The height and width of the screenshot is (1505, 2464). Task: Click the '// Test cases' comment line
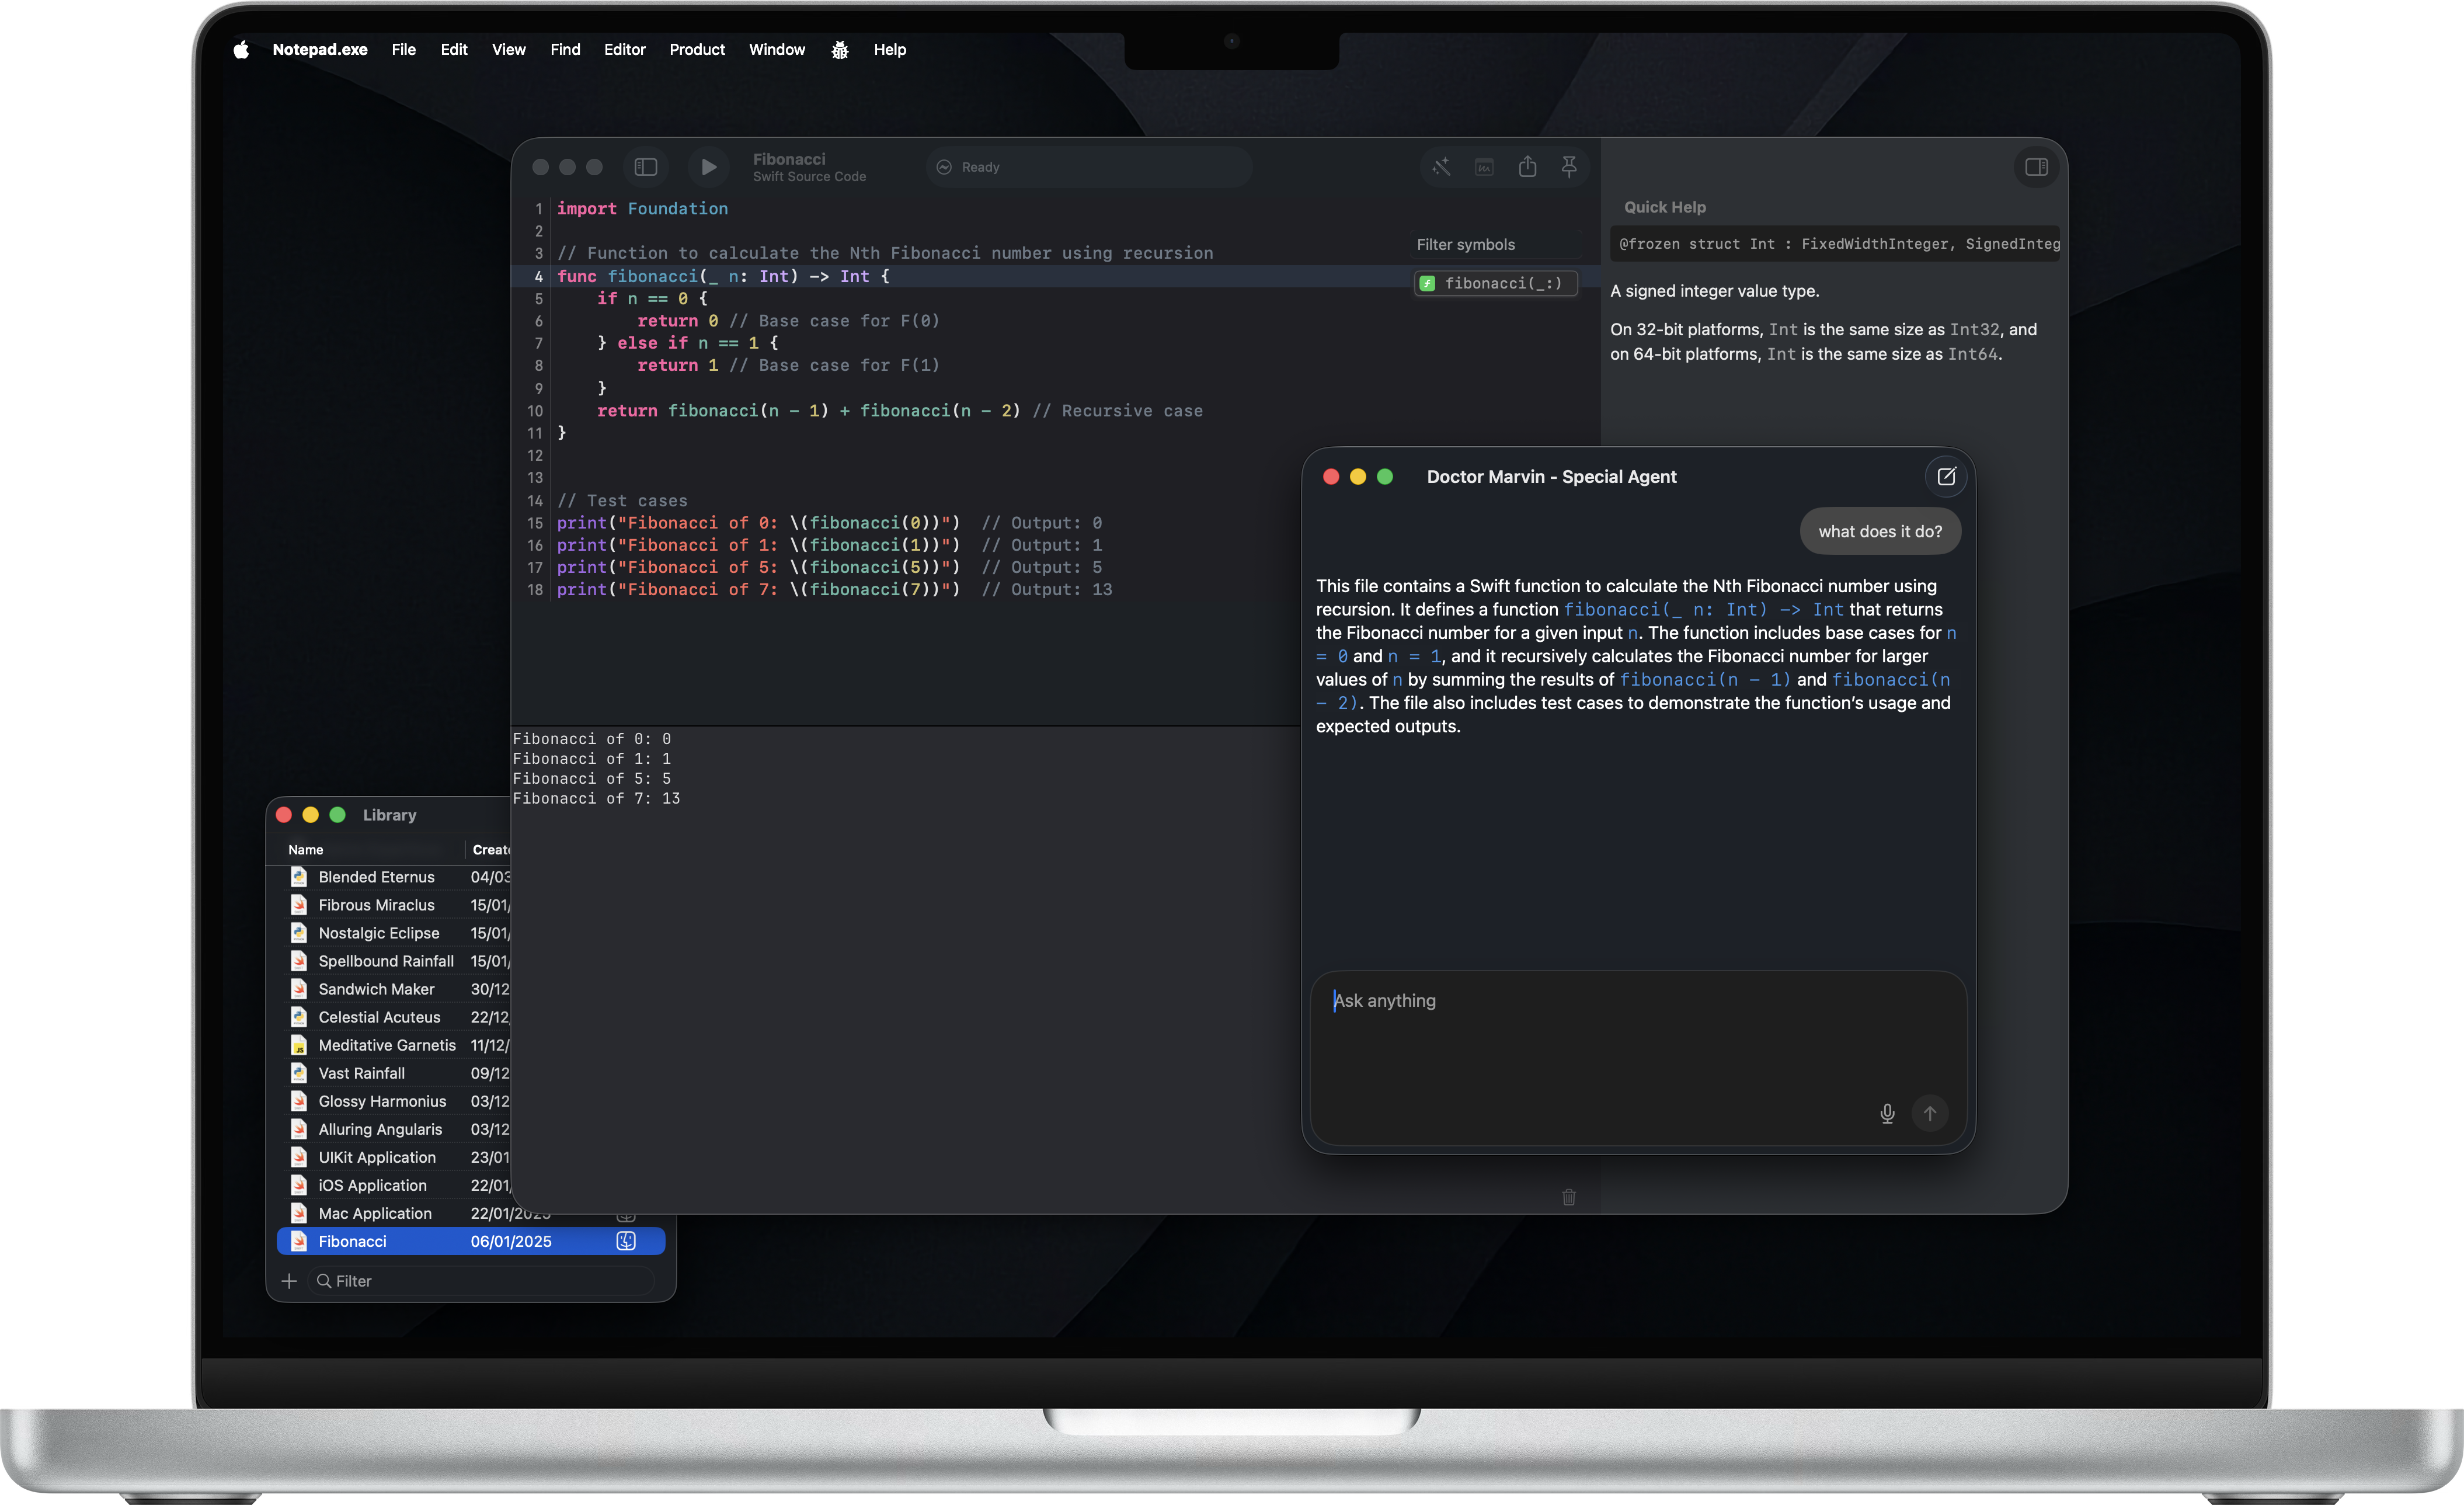(622, 500)
